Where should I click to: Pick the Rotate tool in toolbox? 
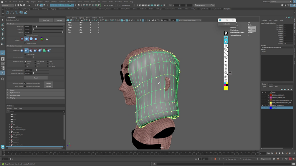(3, 38)
